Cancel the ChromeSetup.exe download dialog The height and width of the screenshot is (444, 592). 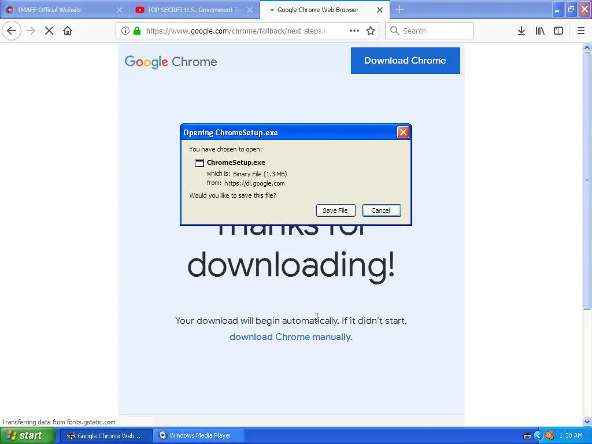pyautogui.click(x=382, y=210)
